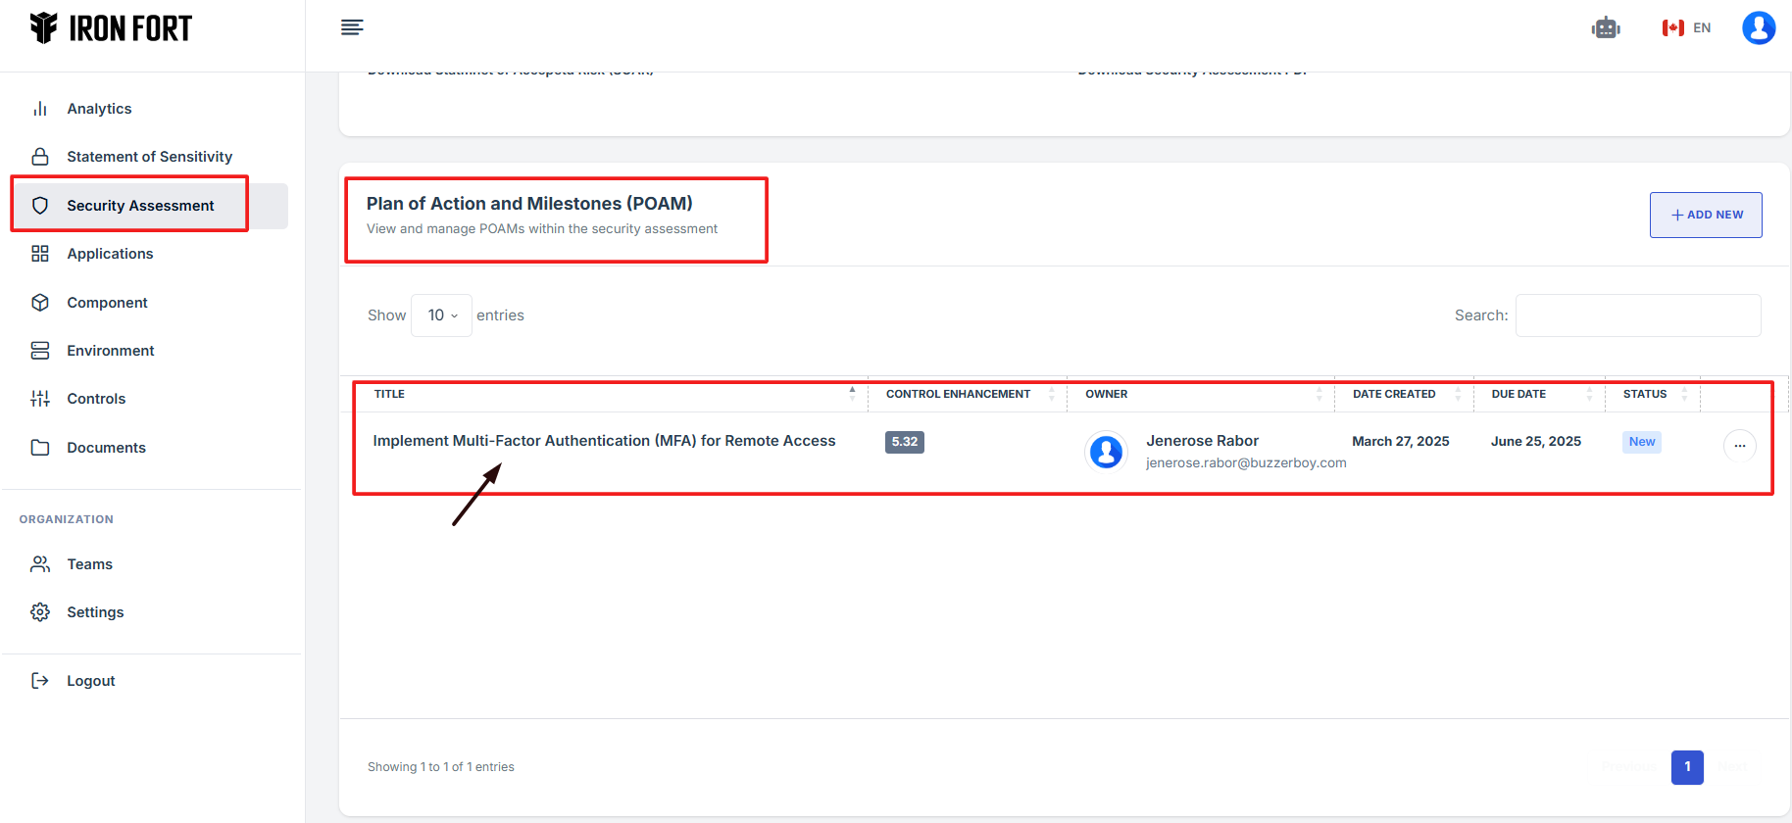Open the Applications menu item
1792x823 pixels.
110,254
